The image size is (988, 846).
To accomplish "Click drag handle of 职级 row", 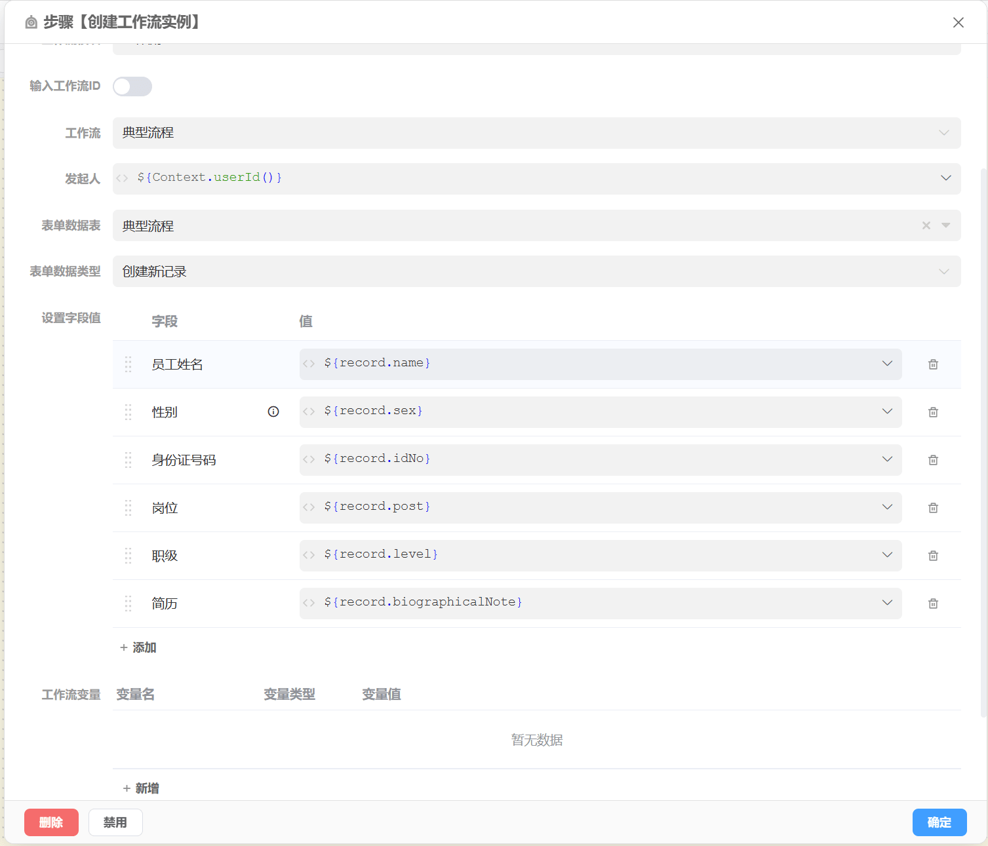I will (128, 556).
